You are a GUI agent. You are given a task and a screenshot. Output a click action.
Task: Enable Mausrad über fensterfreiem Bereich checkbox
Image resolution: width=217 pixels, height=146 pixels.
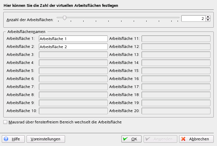coord(5,122)
